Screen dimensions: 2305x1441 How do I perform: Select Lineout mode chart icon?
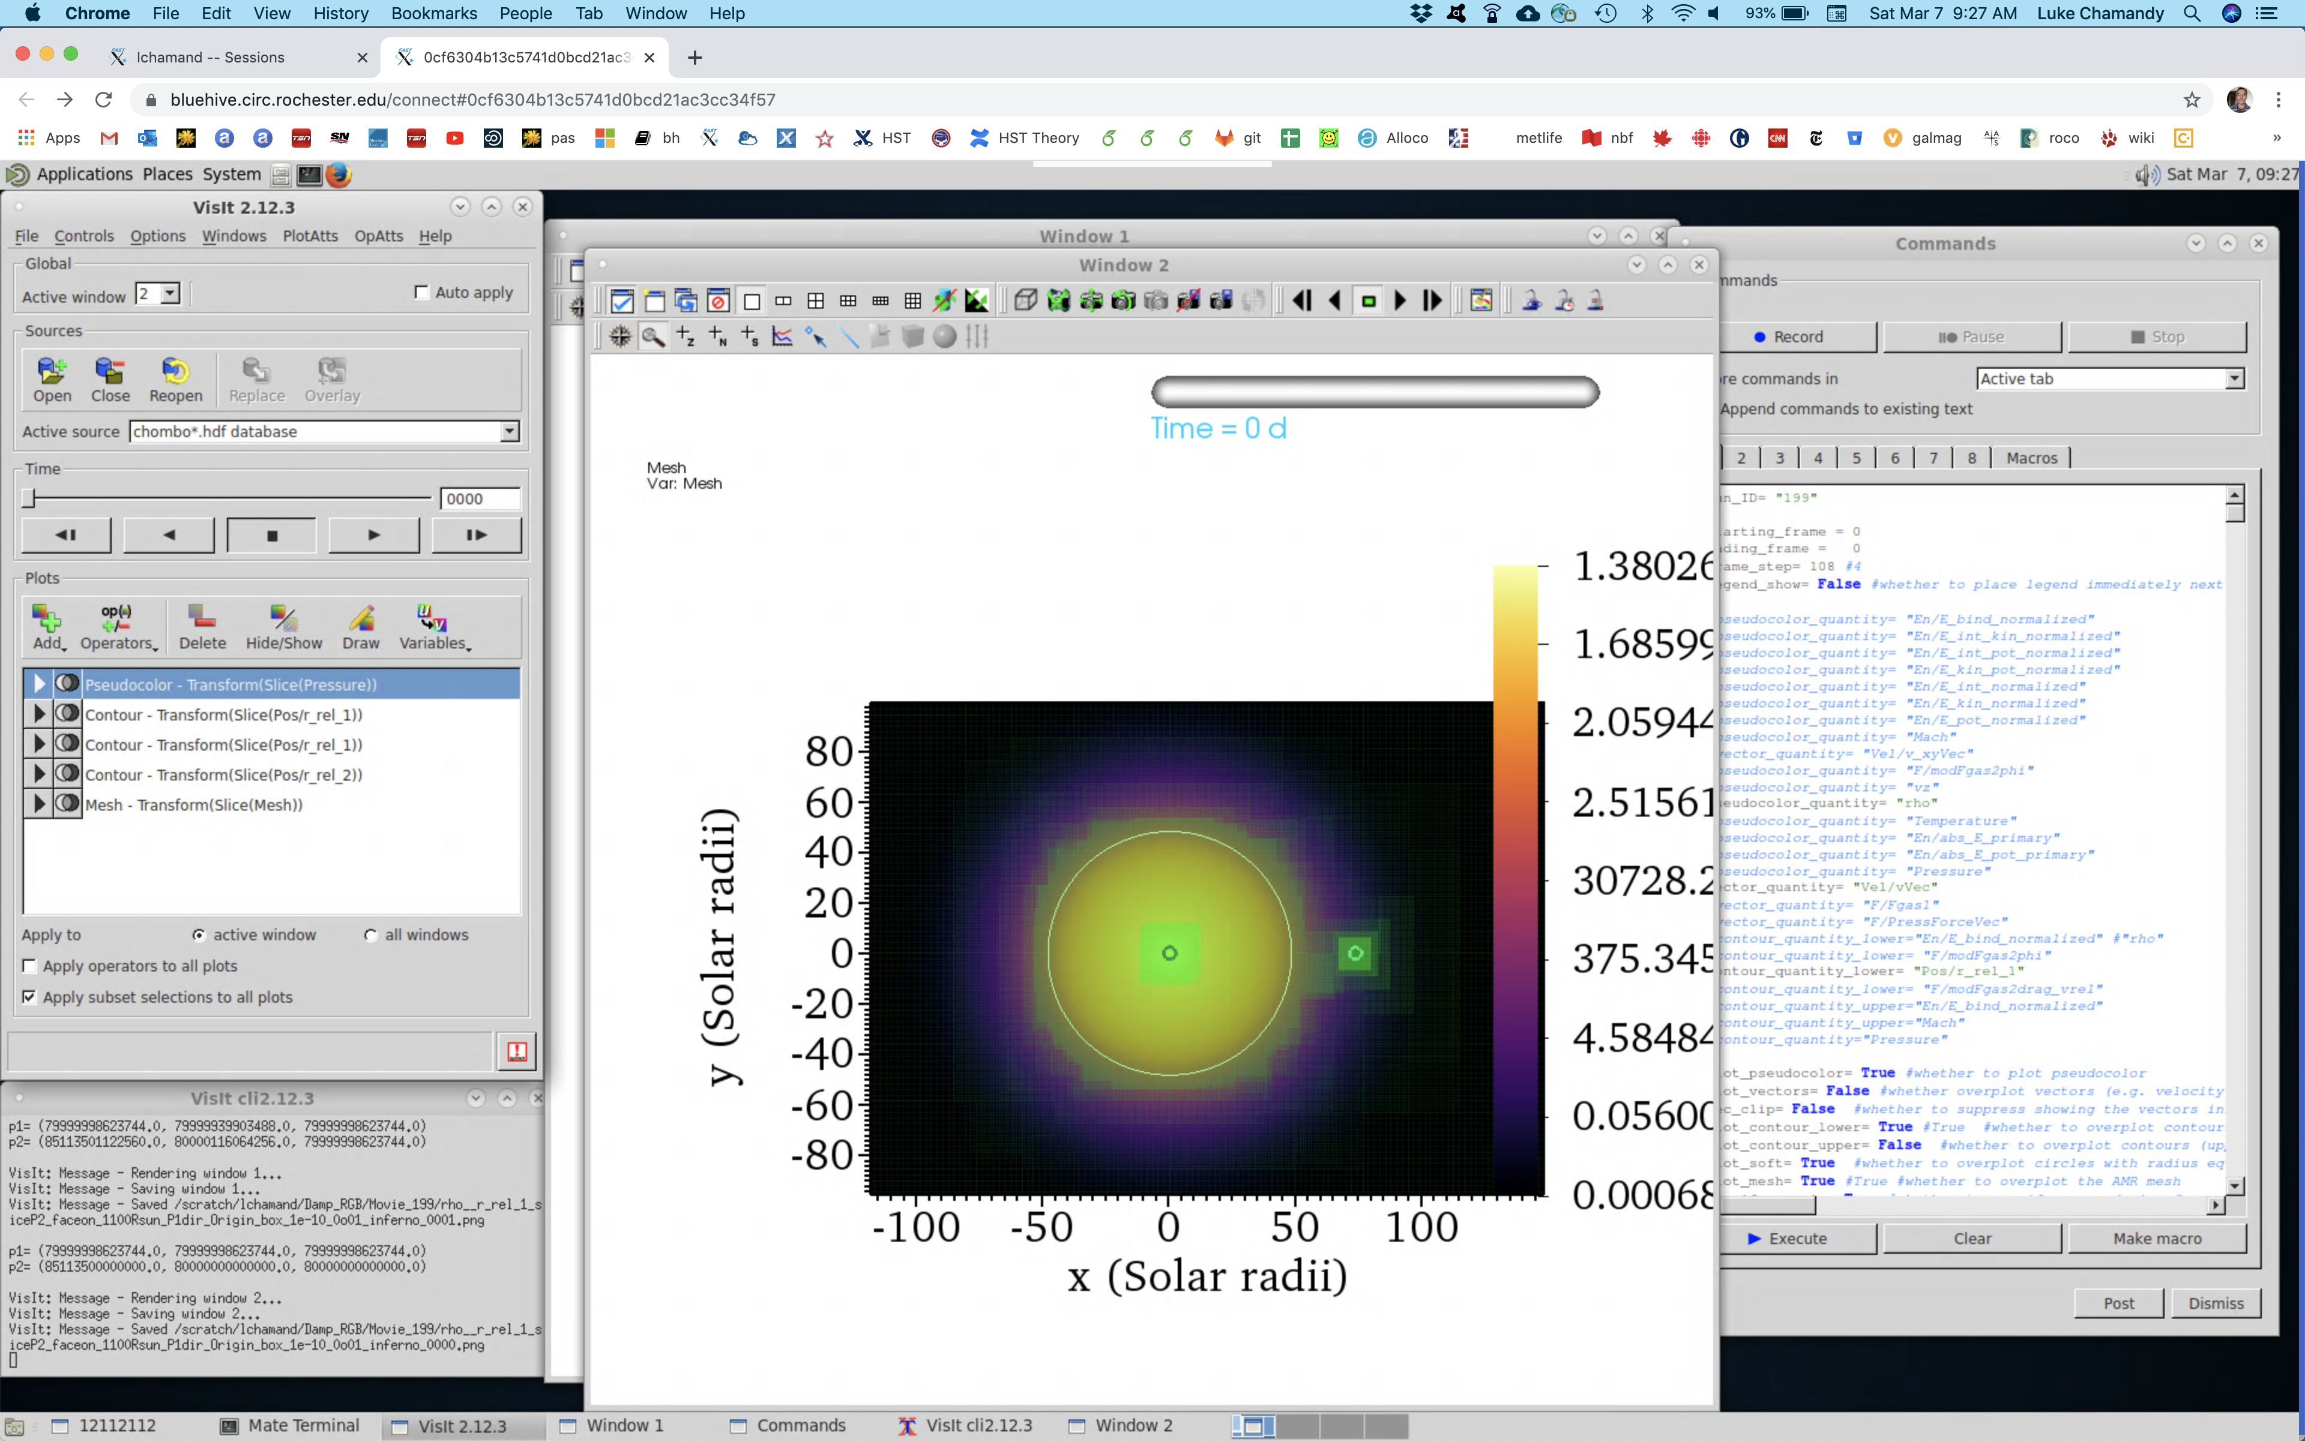783,336
